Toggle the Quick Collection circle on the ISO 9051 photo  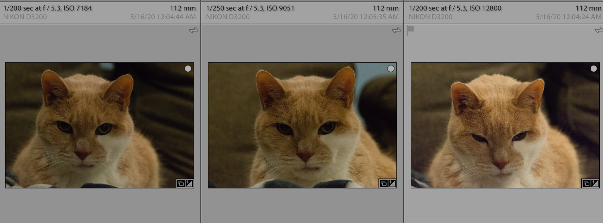tap(391, 69)
